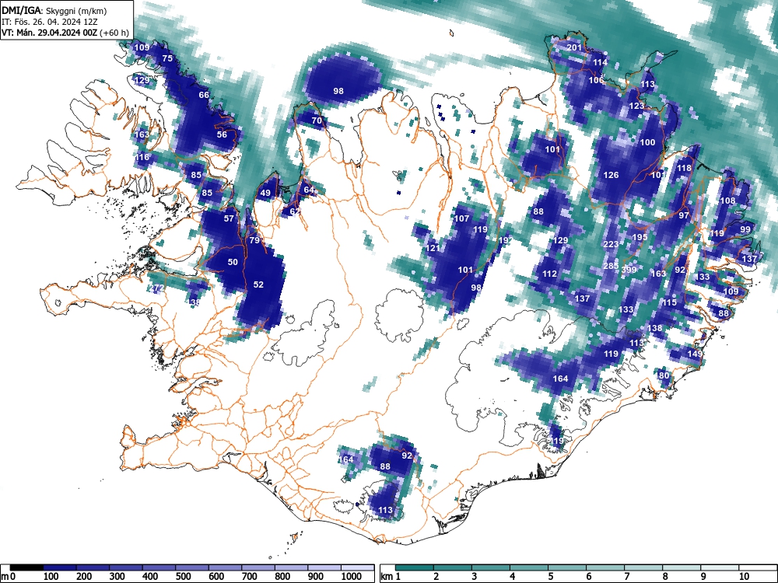Viewport: 778px width, 583px height.
Task: Click the map value '138'
Action: click(x=654, y=328)
